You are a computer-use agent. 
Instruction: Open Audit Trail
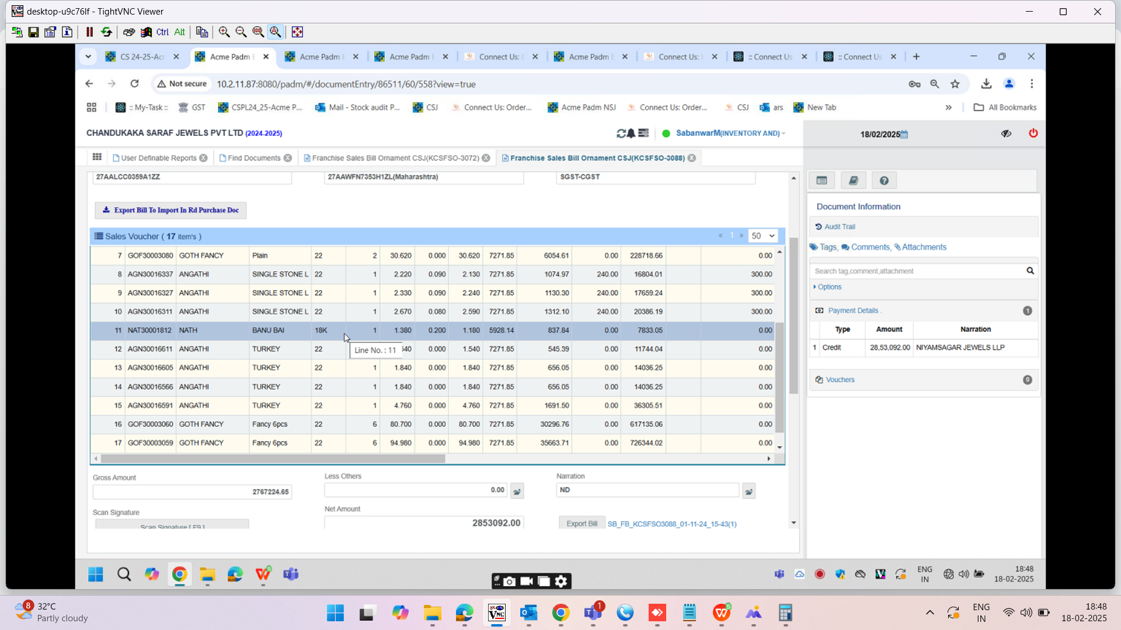pos(840,227)
